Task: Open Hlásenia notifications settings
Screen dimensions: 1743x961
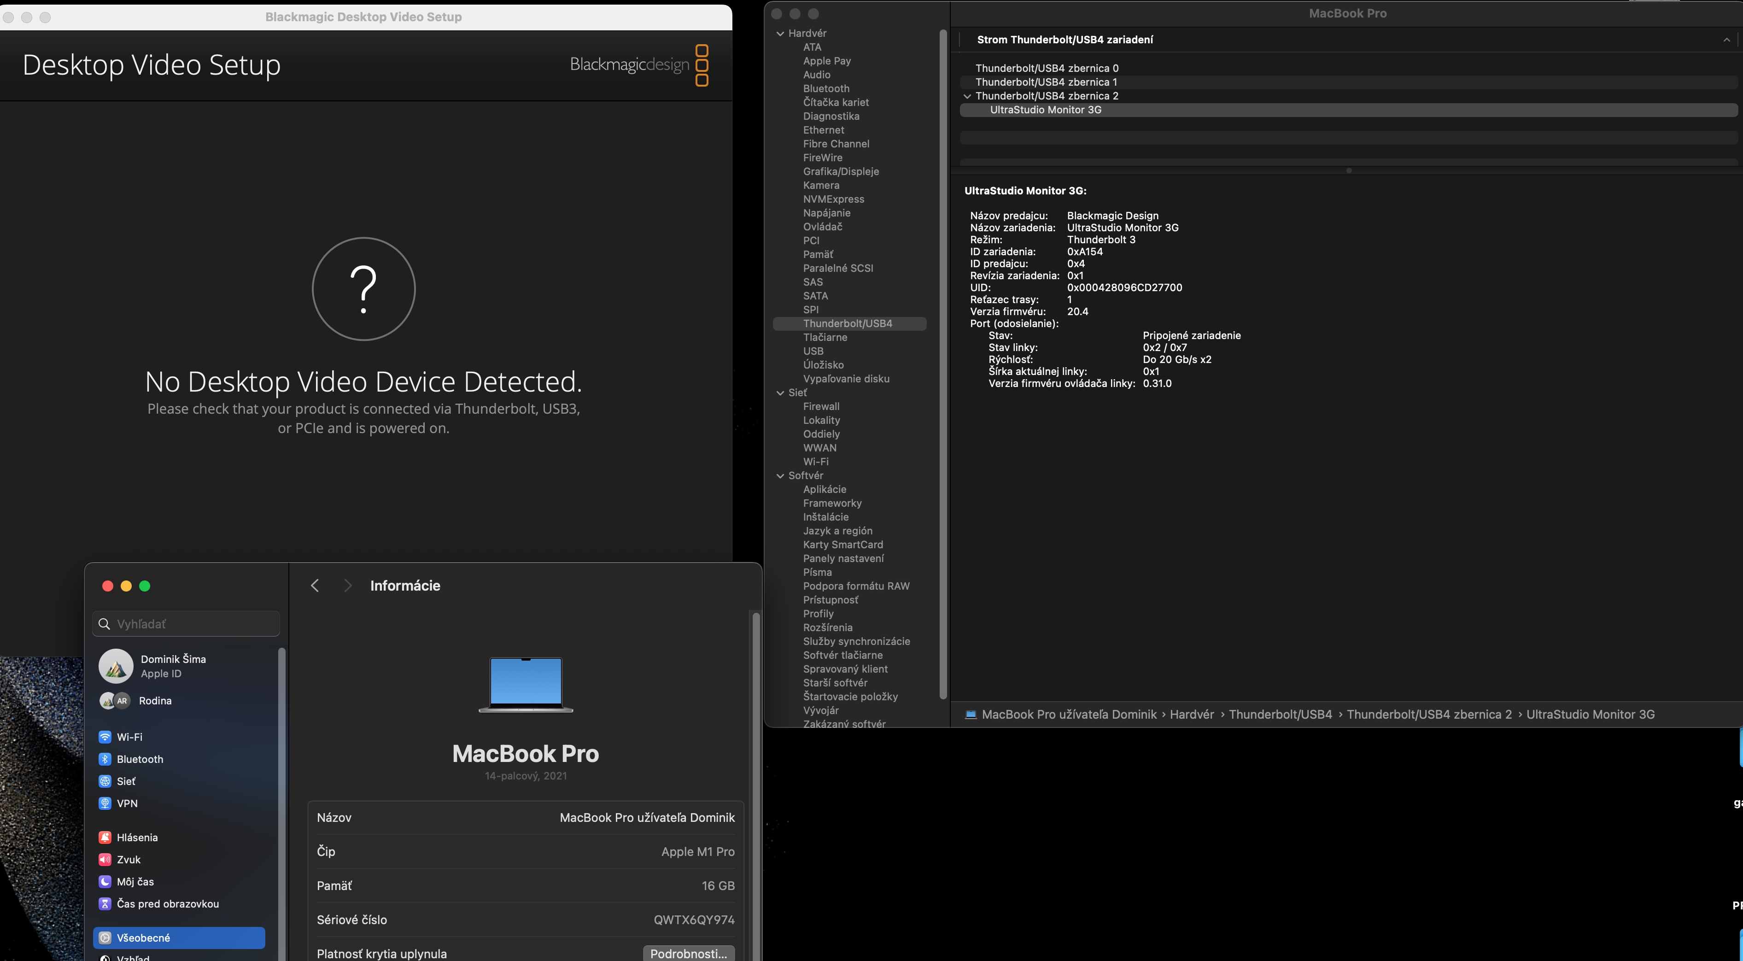Action: (137, 838)
